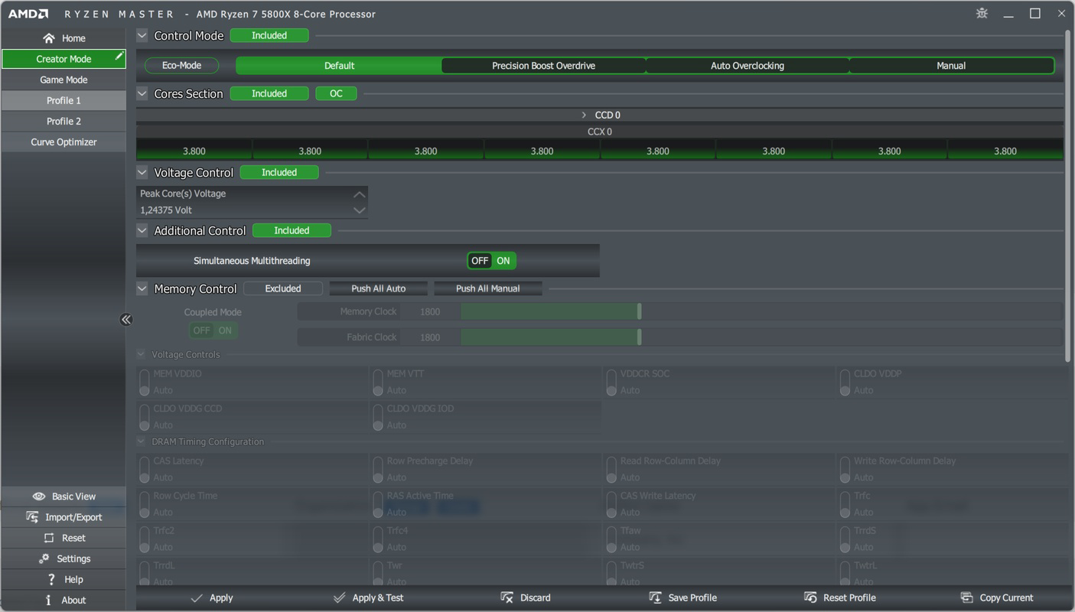1075x612 pixels.
Task: Collapse the DRAM Timing Configuration group
Action: [141, 441]
